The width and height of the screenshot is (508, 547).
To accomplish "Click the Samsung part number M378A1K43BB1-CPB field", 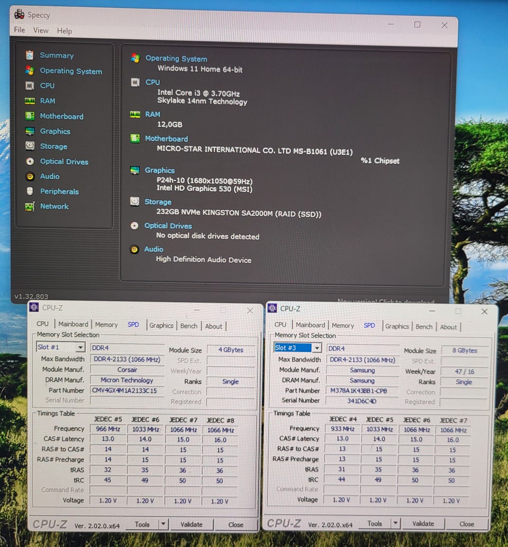I will click(x=363, y=391).
